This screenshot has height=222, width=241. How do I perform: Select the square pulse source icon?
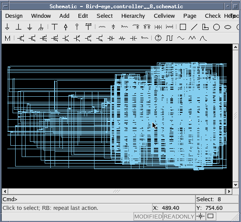(169, 38)
